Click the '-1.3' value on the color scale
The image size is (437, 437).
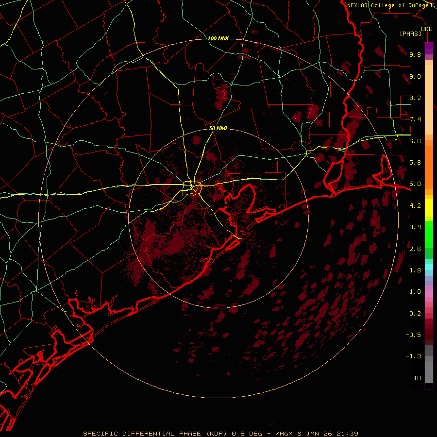(413, 356)
